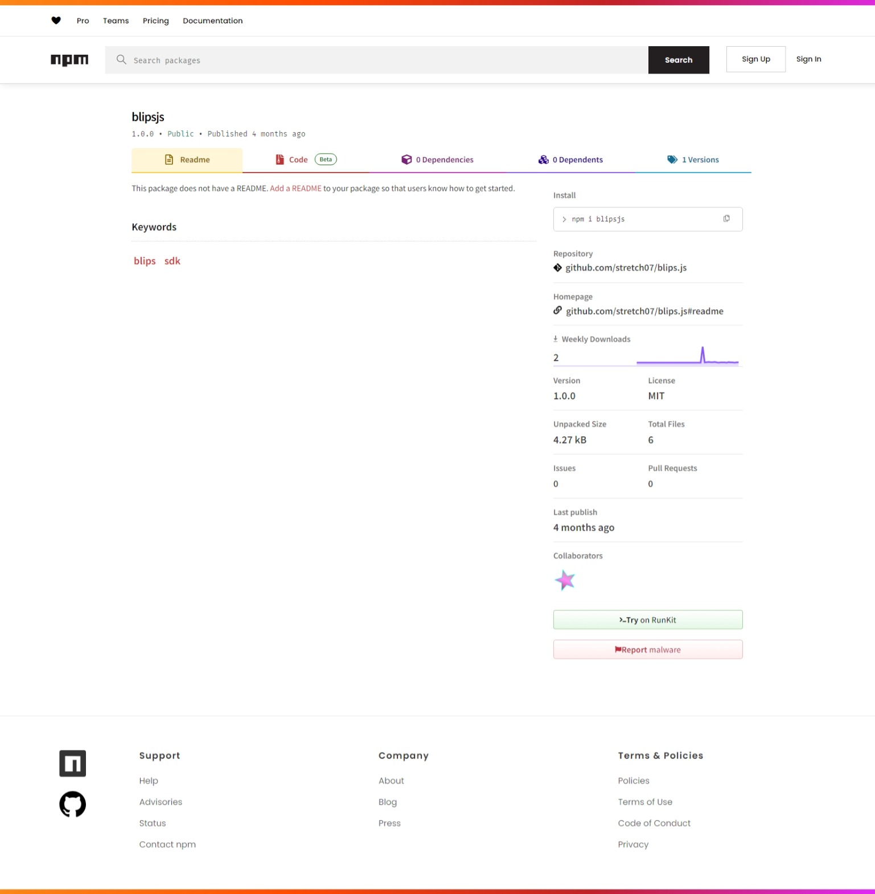Viewport: 875px width, 894px height.
Task: Open the collaborator star avatar
Action: [564, 580]
